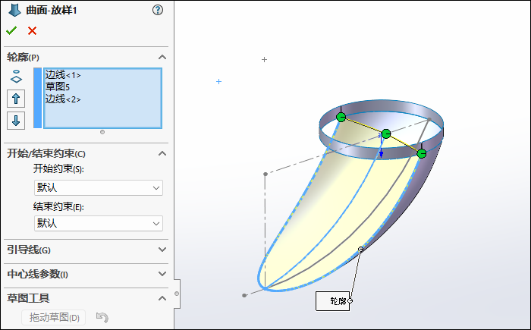Move selected profile down
531x330 pixels.
point(16,121)
